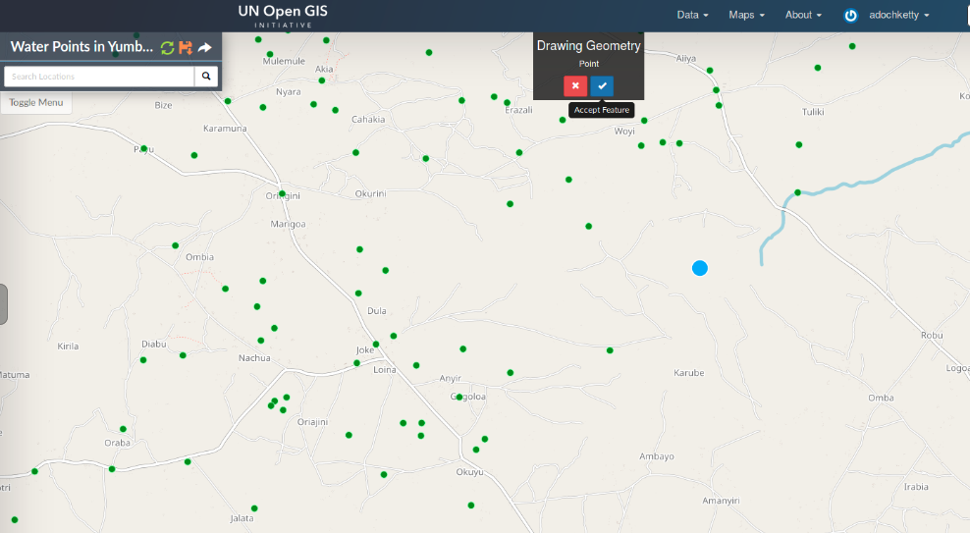Open the Data dropdown menu
970x533 pixels.
point(692,15)
